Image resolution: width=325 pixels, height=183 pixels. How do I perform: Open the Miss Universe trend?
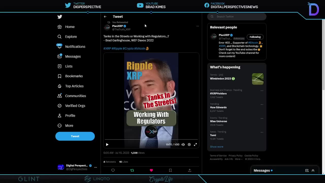click(x=219, y=121)
